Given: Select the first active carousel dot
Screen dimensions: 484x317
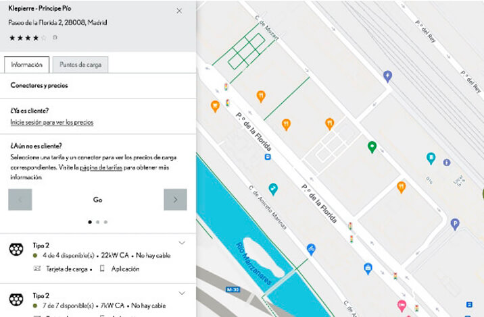Looking at the screenshot, I should click(x=90, y=222).
